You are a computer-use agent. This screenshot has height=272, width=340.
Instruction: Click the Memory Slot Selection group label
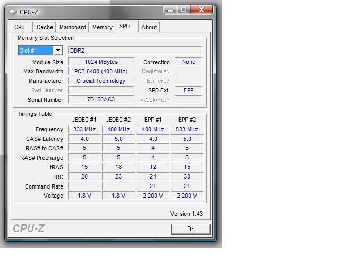[x=46, y=38]
